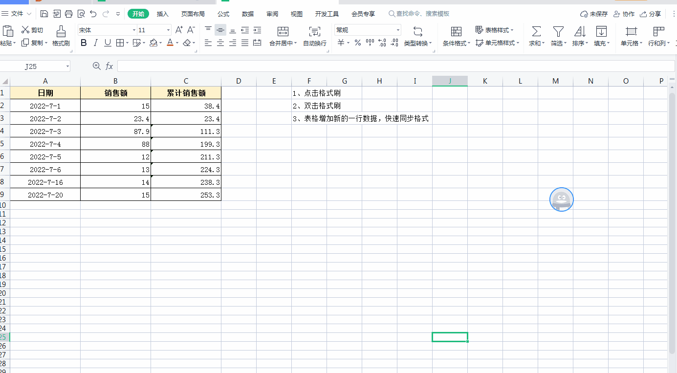
Task: Click the Sort (排序) icon
Action: tap(580, 32)
